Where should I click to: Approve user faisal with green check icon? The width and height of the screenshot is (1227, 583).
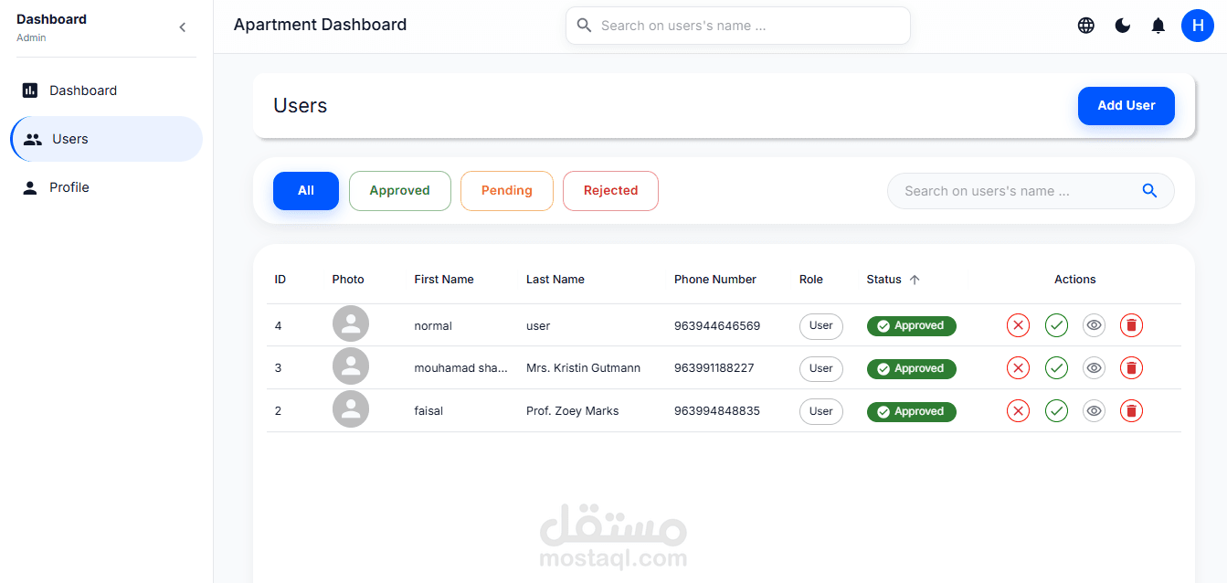point(1056,411)
